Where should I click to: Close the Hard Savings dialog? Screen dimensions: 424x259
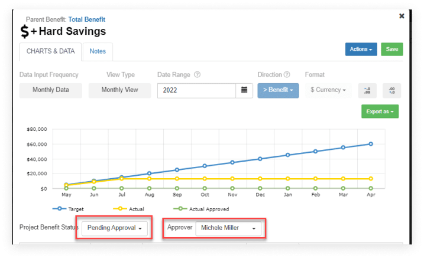click(x=402, y=16)
